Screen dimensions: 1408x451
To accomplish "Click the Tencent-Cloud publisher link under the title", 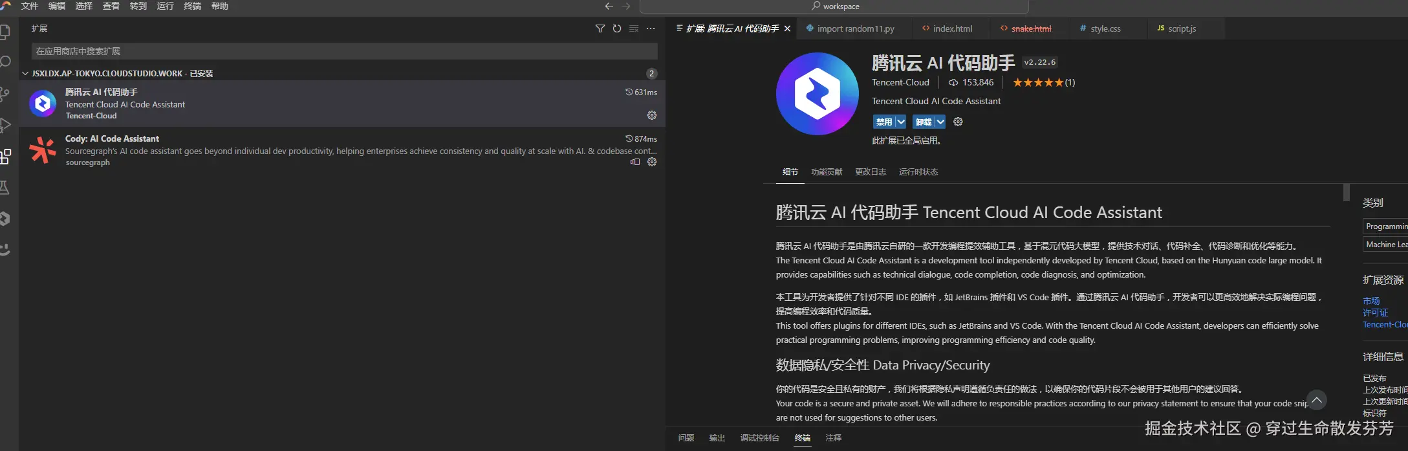I will pos(900,82).
